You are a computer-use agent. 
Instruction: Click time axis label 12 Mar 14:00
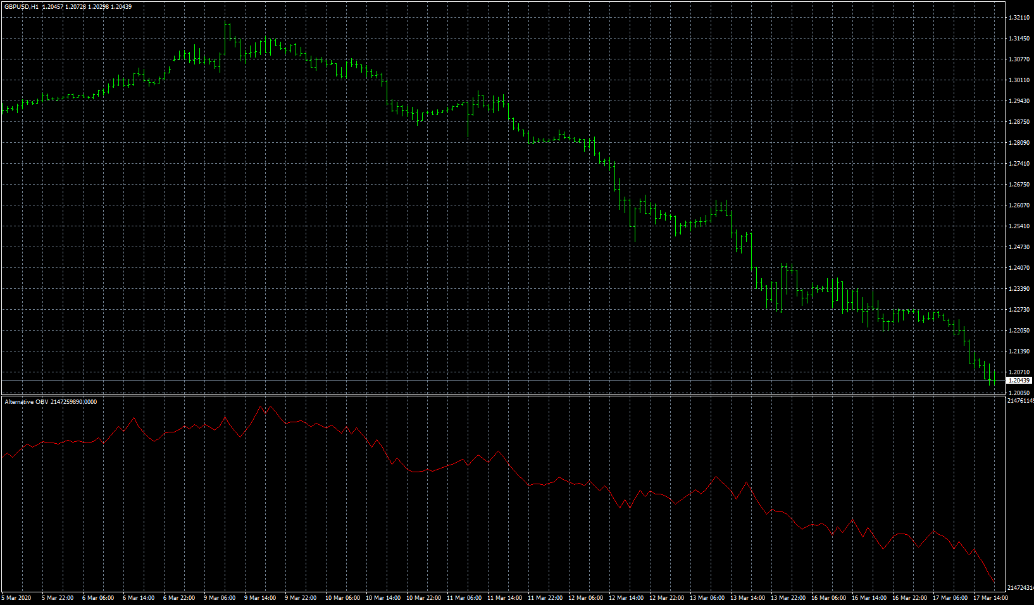pyautogui.click(x=626, y=598)
